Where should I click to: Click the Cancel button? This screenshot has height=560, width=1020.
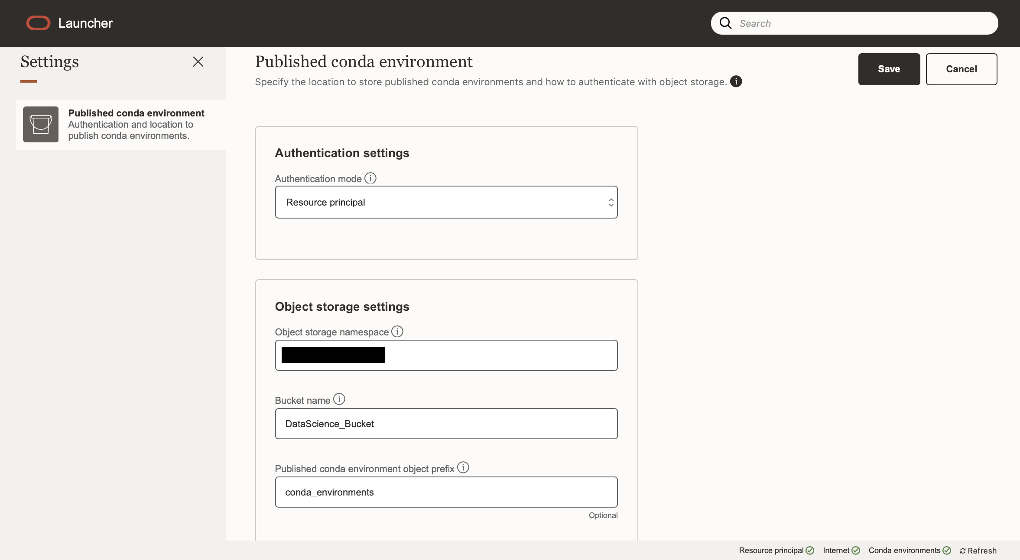click(961, 69)
